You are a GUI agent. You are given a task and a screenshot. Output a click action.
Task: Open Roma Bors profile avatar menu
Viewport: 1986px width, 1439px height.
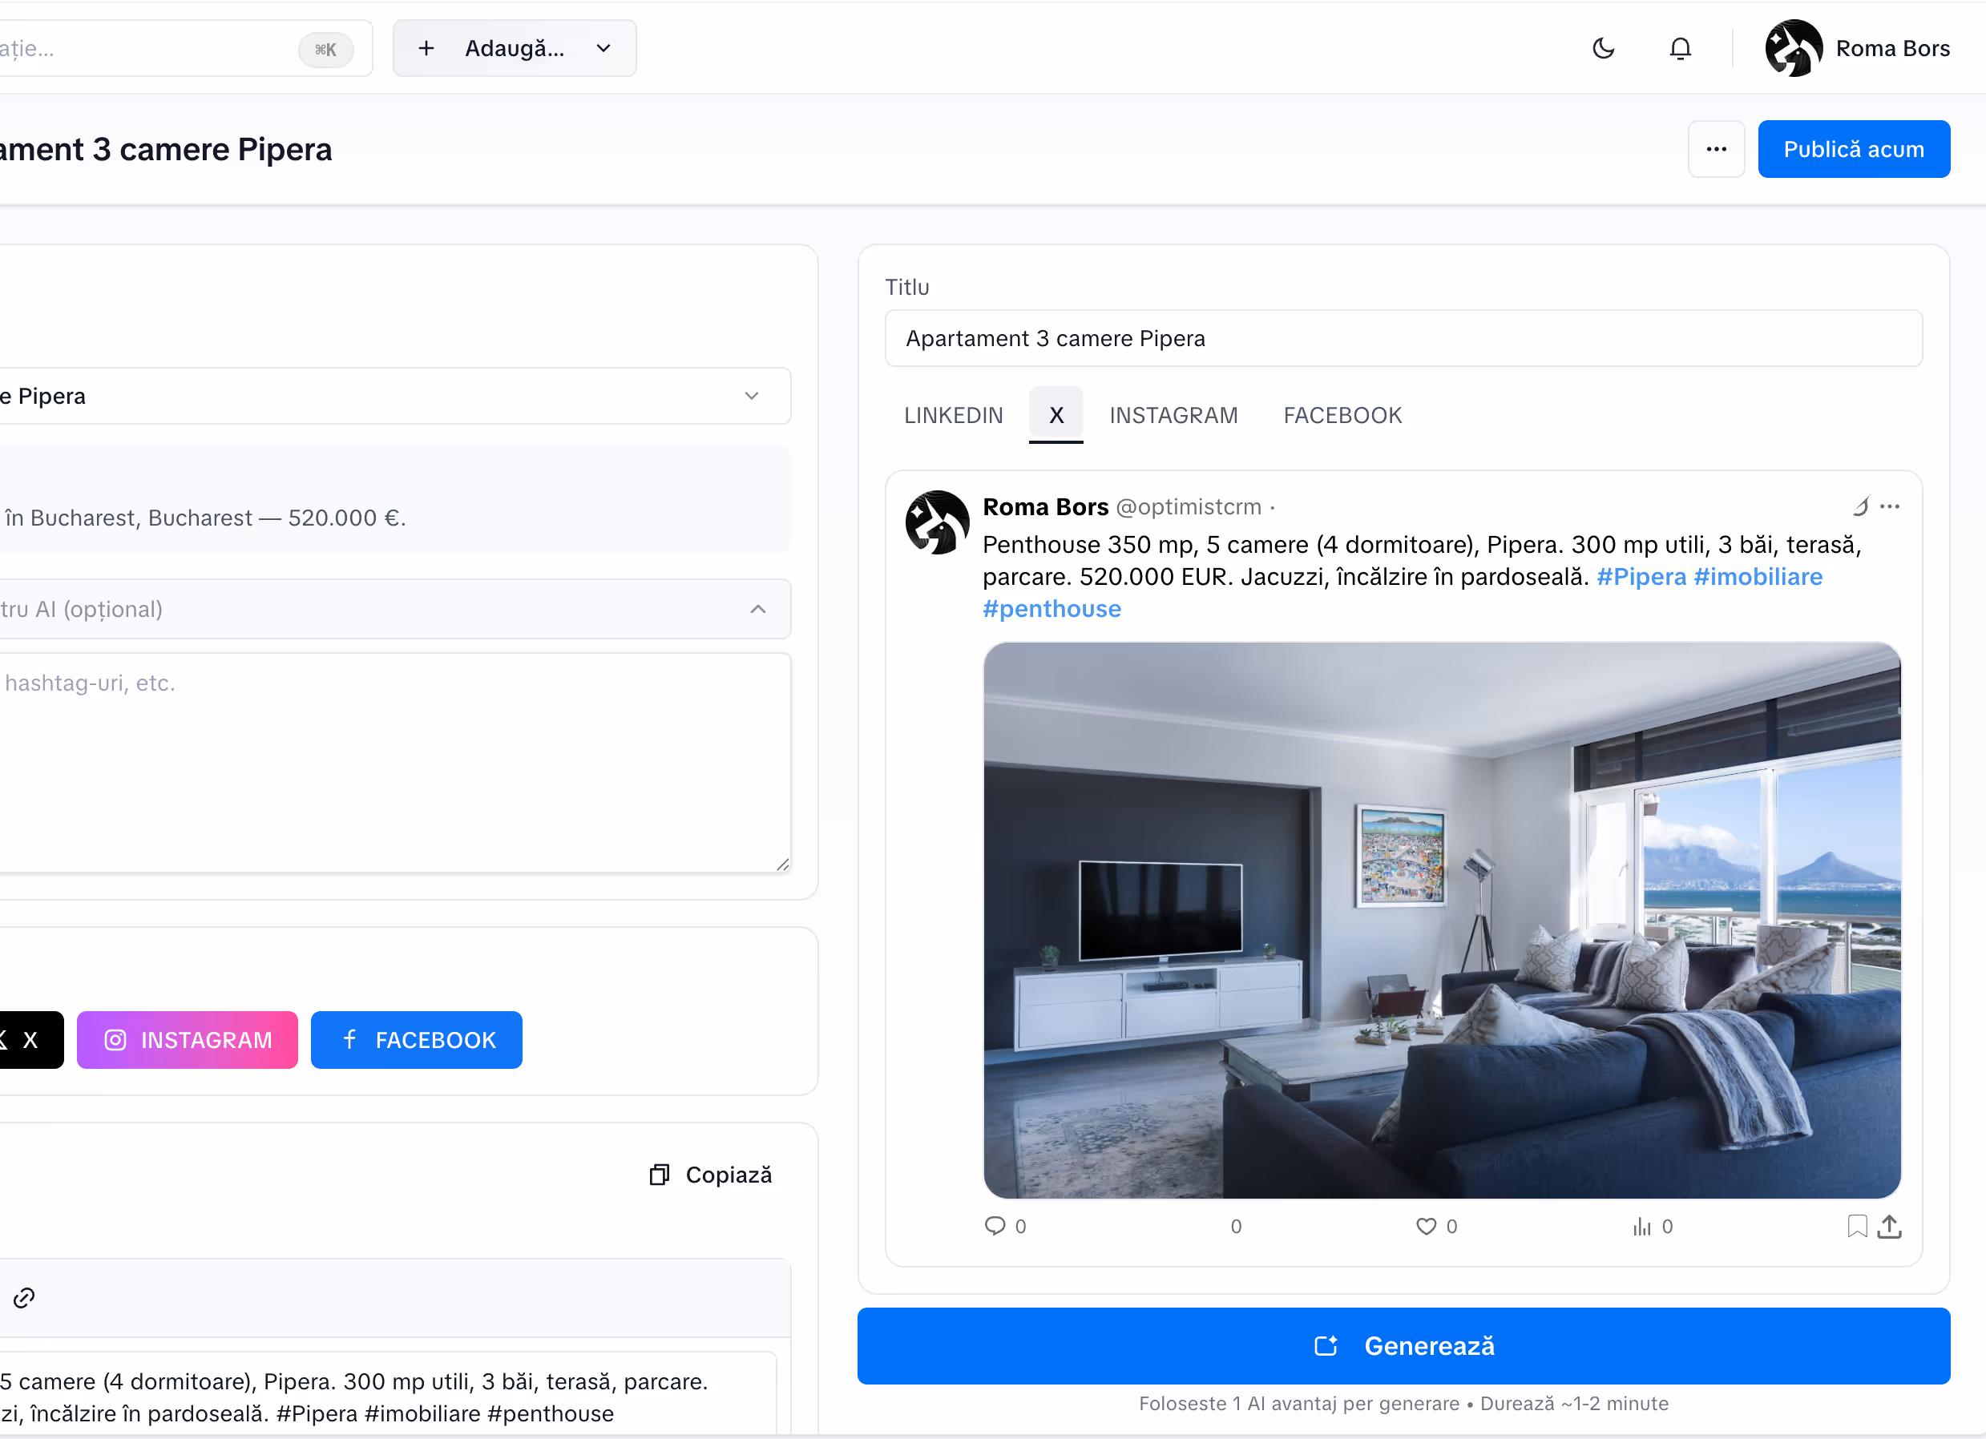(1794, 48)
